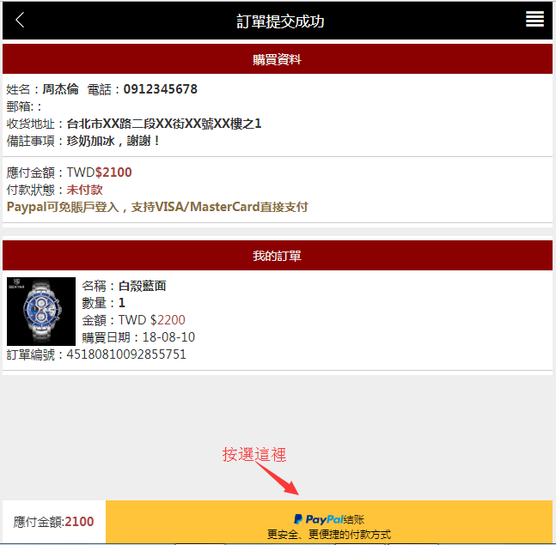Go back using the left arrow icon
This screenshot has width=556, height=545.
(x=20, y=21)
